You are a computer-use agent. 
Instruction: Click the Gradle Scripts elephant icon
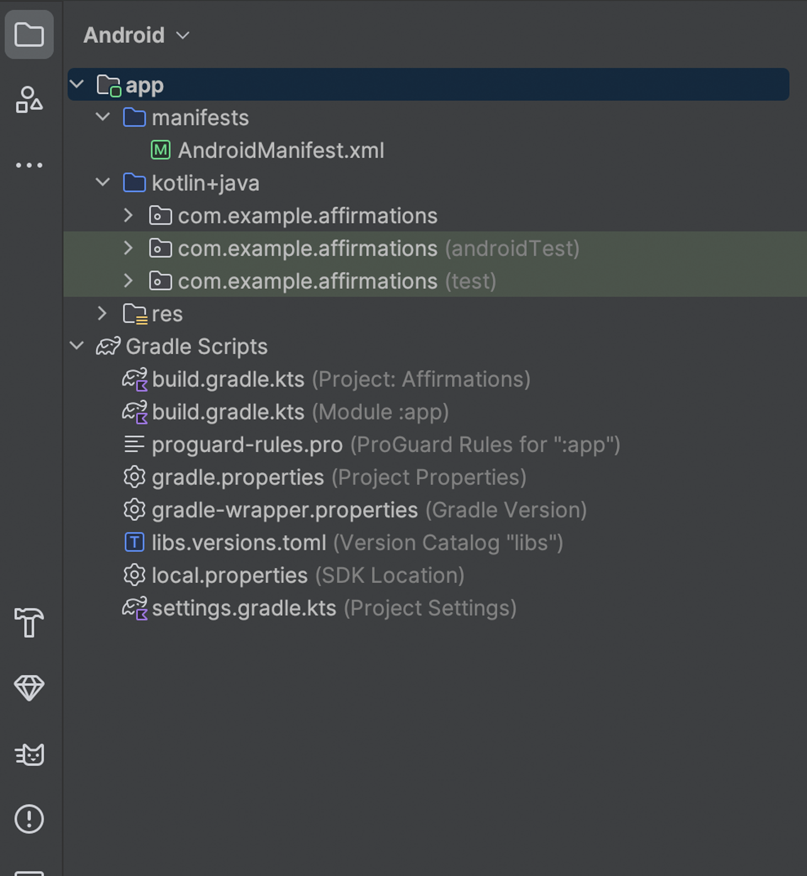[x=108, y=346]
